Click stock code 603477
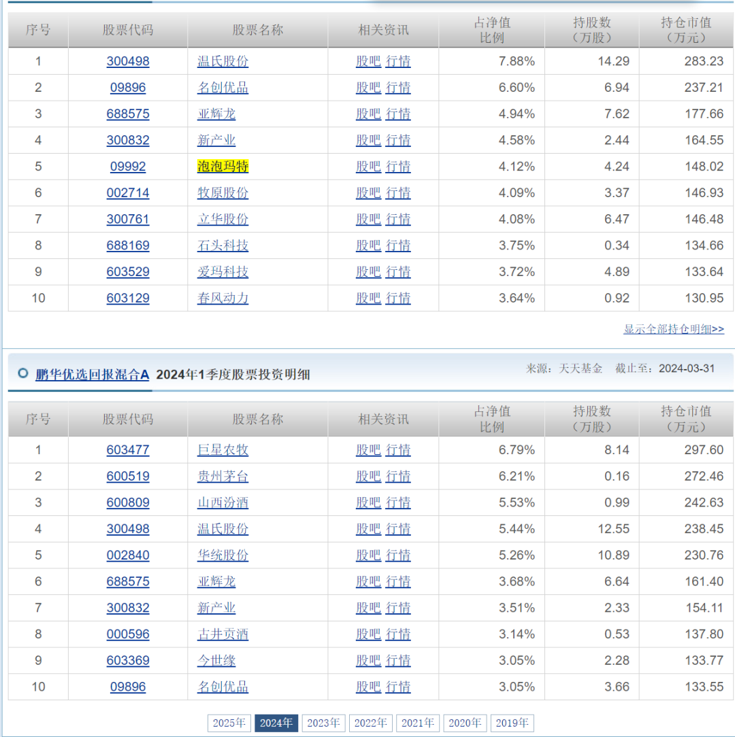This screenshot has width=735, height=737. (128, 450)
